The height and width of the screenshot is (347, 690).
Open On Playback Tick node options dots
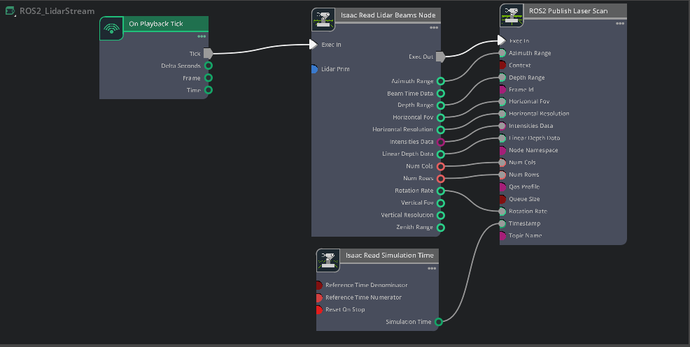click(x=202, y=36)
